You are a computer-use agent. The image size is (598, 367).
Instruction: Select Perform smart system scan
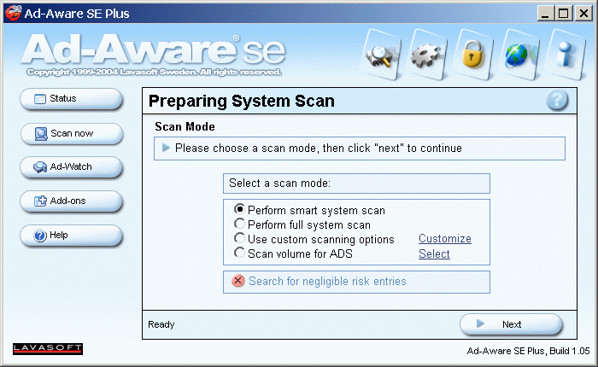[x=240, y=210]
